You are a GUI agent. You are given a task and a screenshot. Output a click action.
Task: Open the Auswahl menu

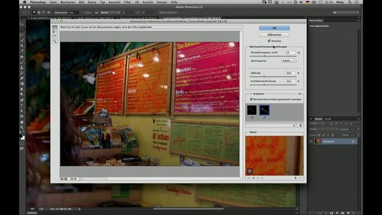(114, 2)
